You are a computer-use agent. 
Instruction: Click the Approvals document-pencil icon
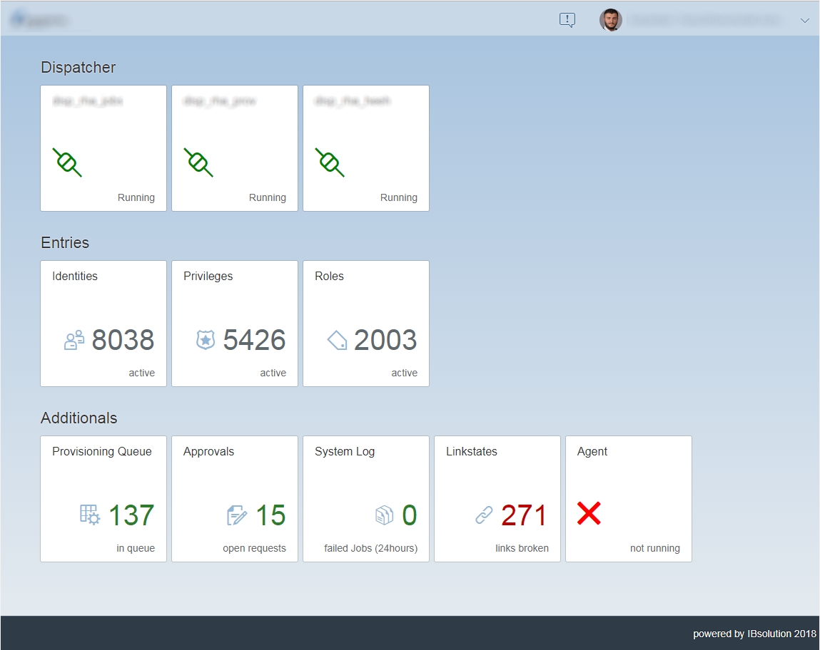[x=237, y=515]
